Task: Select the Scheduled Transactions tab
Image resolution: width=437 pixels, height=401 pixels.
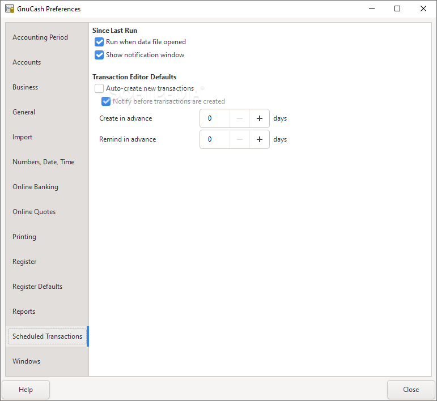Action: coord(47,336)
